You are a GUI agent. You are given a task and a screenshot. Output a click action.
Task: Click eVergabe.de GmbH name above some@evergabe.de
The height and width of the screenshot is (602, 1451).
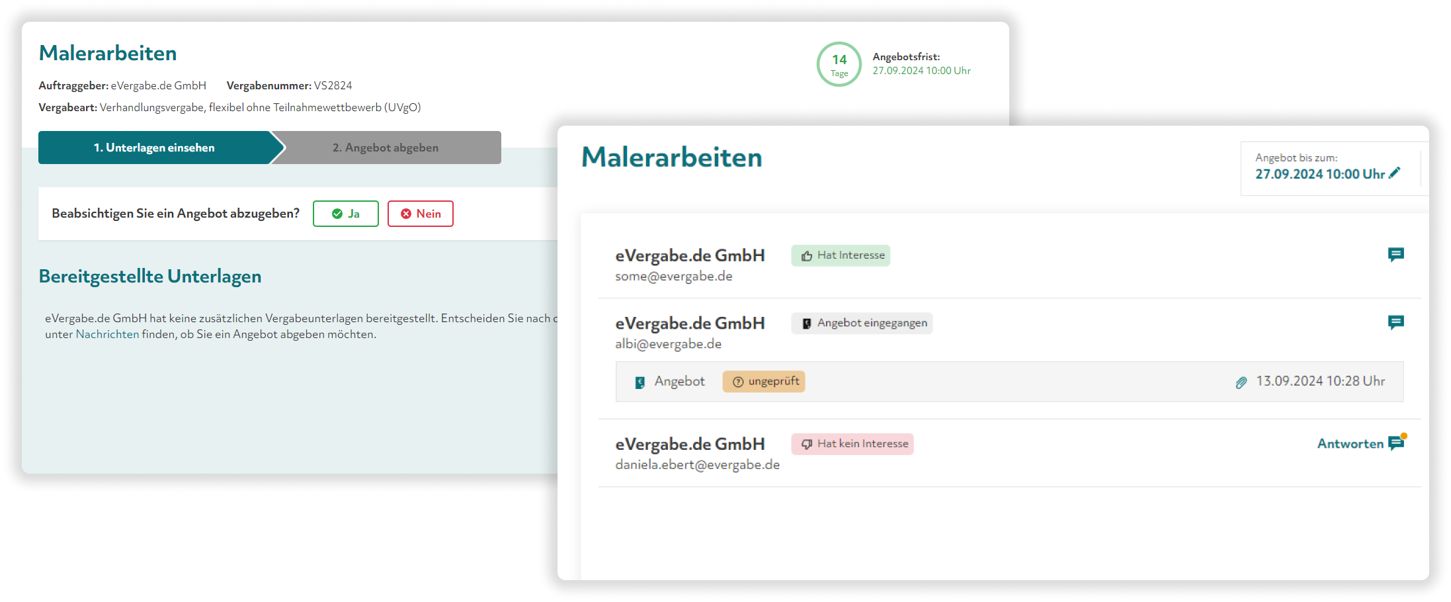690,255
